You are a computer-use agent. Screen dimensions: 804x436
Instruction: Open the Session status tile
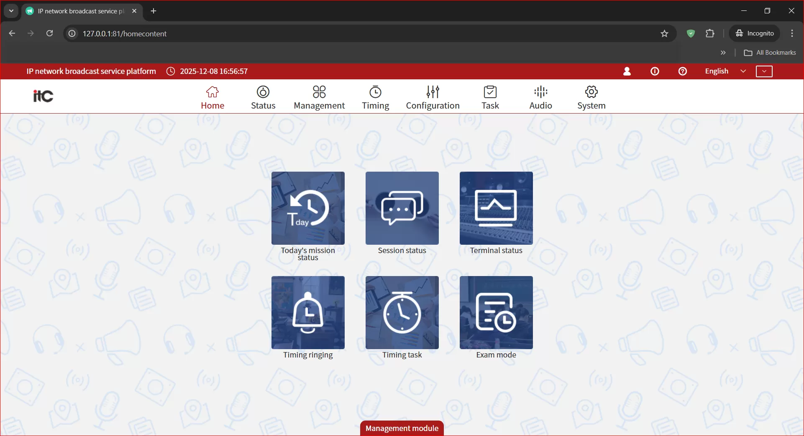point(402,208)
